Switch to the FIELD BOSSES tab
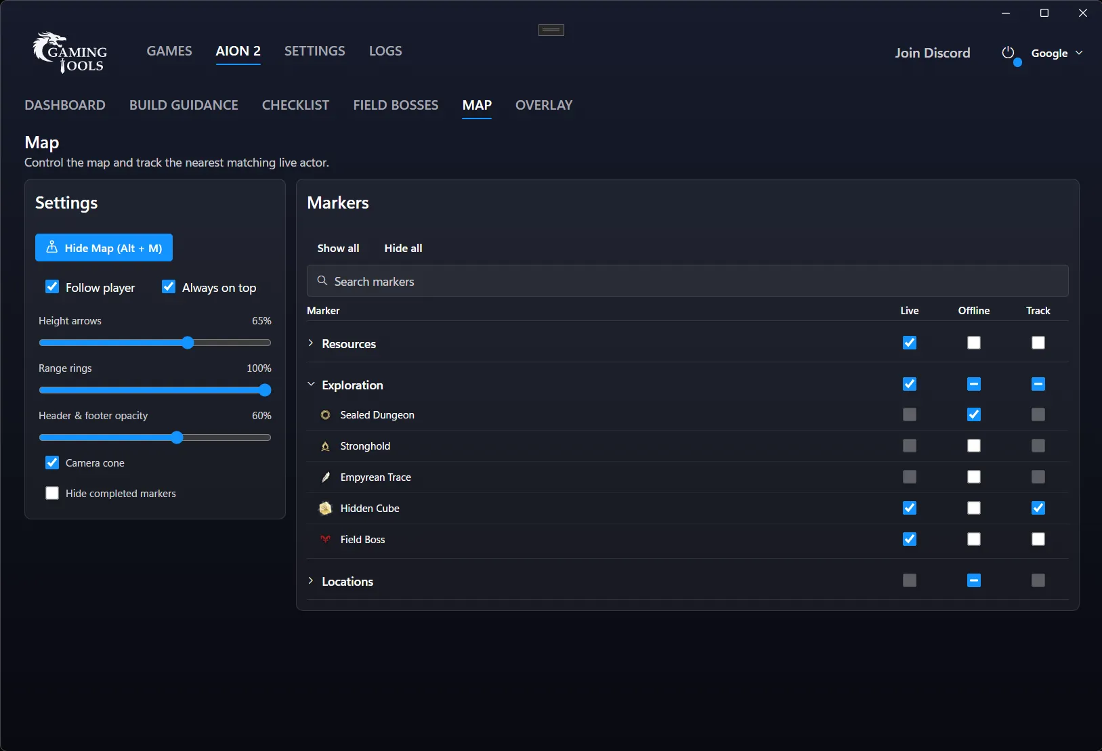Viewport: 1102px width, 751px height. tap(396, 105)
